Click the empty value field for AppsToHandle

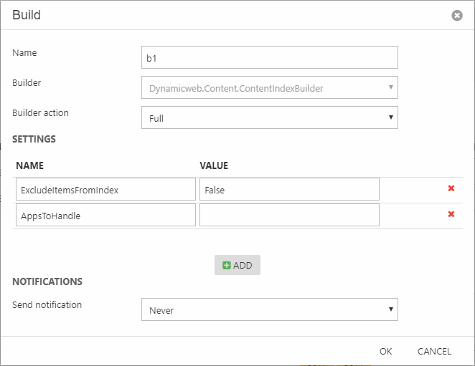289,215
